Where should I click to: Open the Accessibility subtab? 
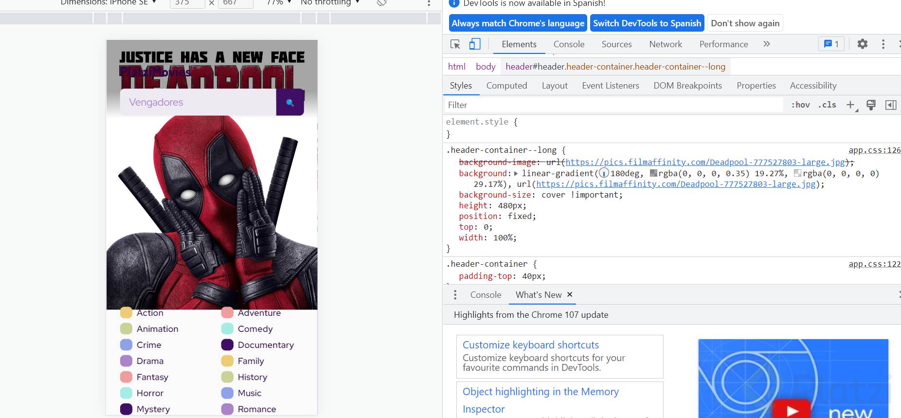coord(813,86)
